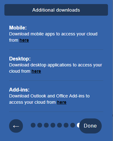Jump to the first page indicator dot
Screen dimensions: 113x141
33,125
